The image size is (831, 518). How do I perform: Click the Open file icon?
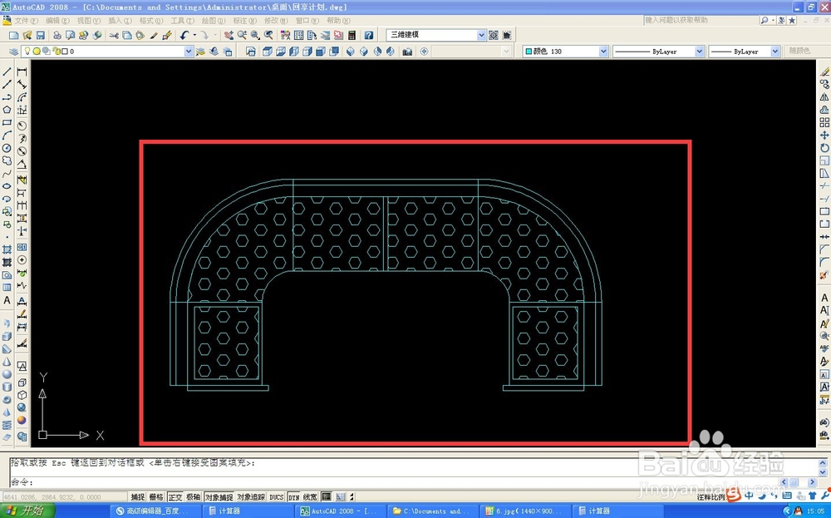[27, 35]
